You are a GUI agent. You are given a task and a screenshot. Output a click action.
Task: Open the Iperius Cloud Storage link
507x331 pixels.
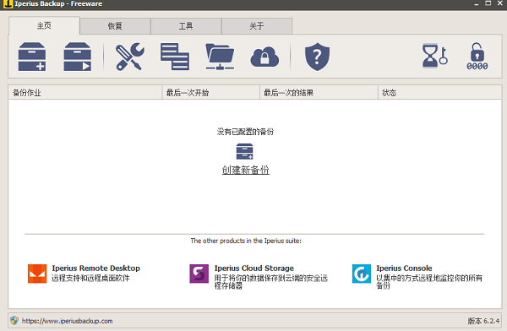254,268
